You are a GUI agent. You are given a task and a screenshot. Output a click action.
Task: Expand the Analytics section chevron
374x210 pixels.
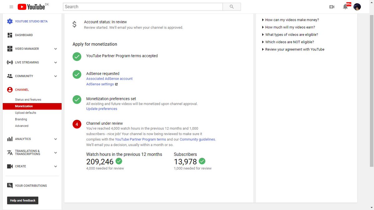click(x=55, y=139)
